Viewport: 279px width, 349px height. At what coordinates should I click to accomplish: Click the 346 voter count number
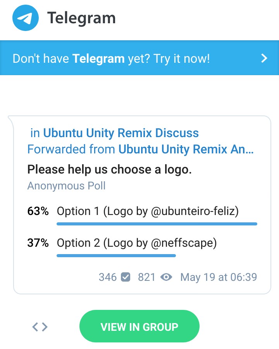click(x=108, y=277)
